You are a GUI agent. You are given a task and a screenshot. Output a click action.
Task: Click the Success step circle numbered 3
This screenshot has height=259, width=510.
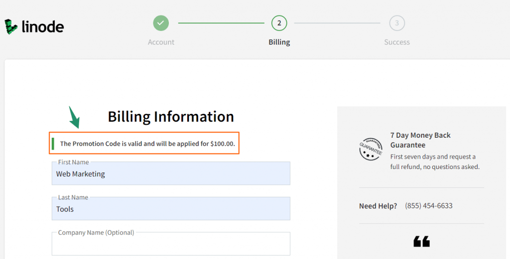click(397, 23)
